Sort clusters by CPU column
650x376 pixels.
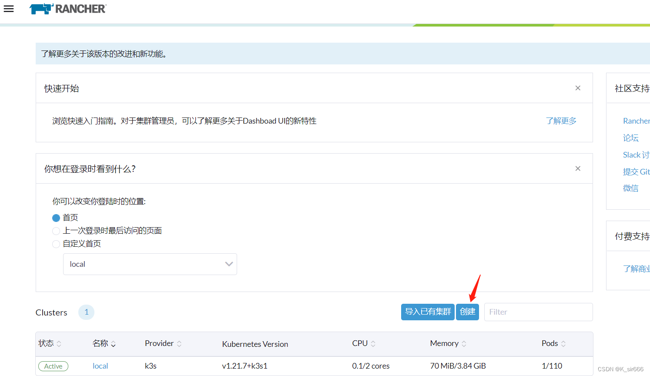point(364,344)
